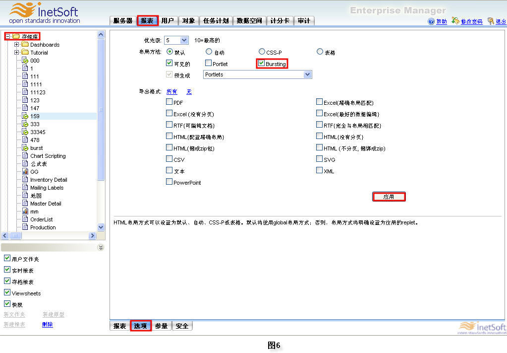Click tree scrollbar up arrow
The height and width of the screenshot is (353, 507).
coord(101,34)
